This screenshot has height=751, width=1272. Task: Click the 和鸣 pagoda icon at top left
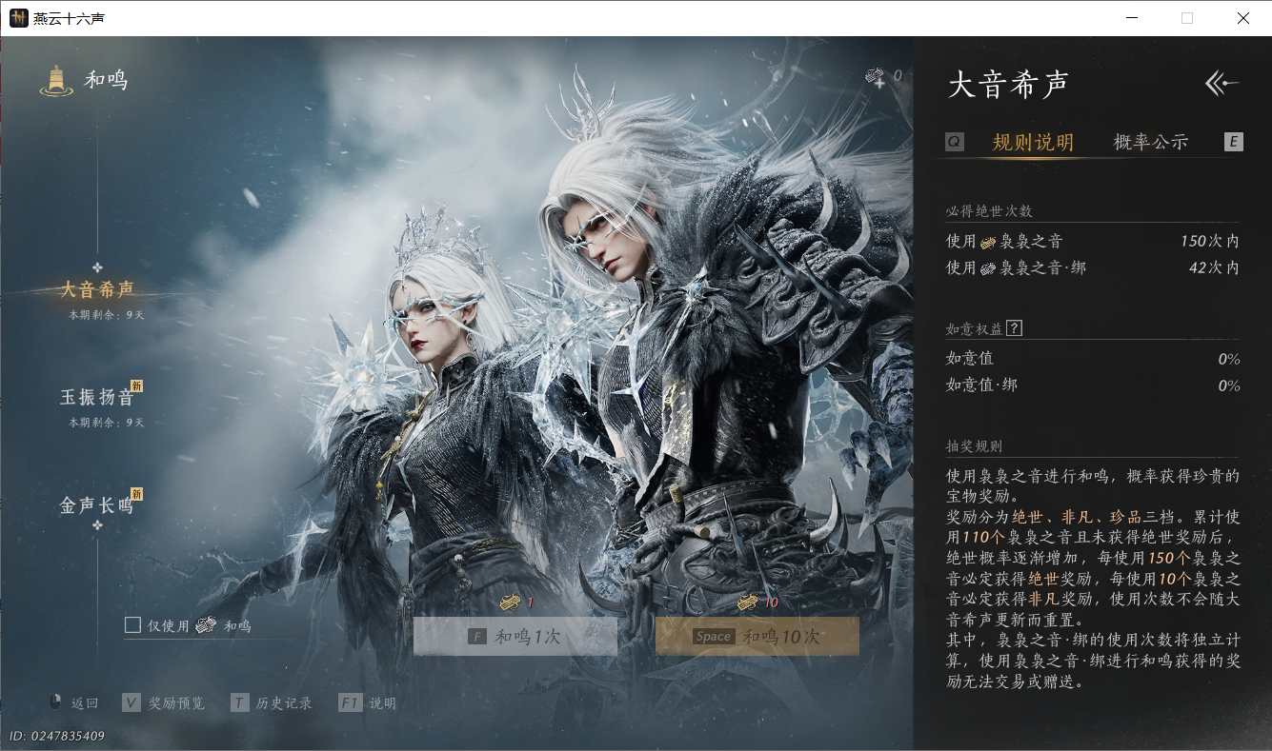(x=56, y=80)
